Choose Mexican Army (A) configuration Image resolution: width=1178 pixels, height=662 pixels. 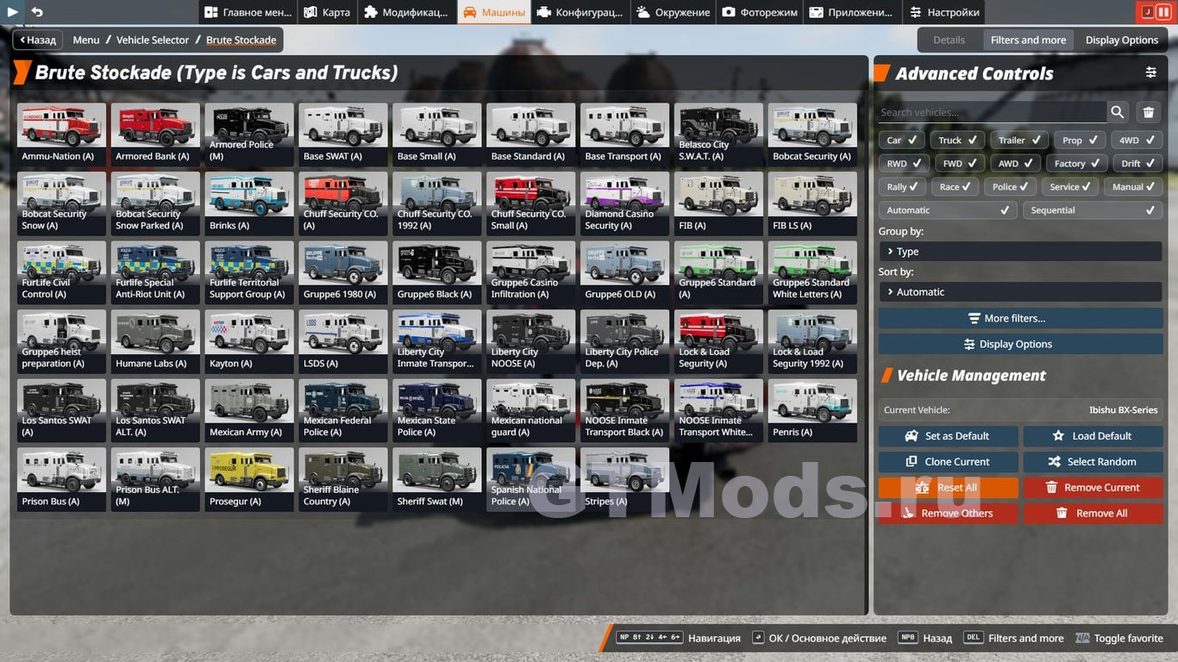point(249,410)
